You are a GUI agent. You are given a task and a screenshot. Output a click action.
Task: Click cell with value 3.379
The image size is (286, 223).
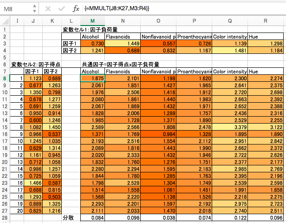click(230, 127)
